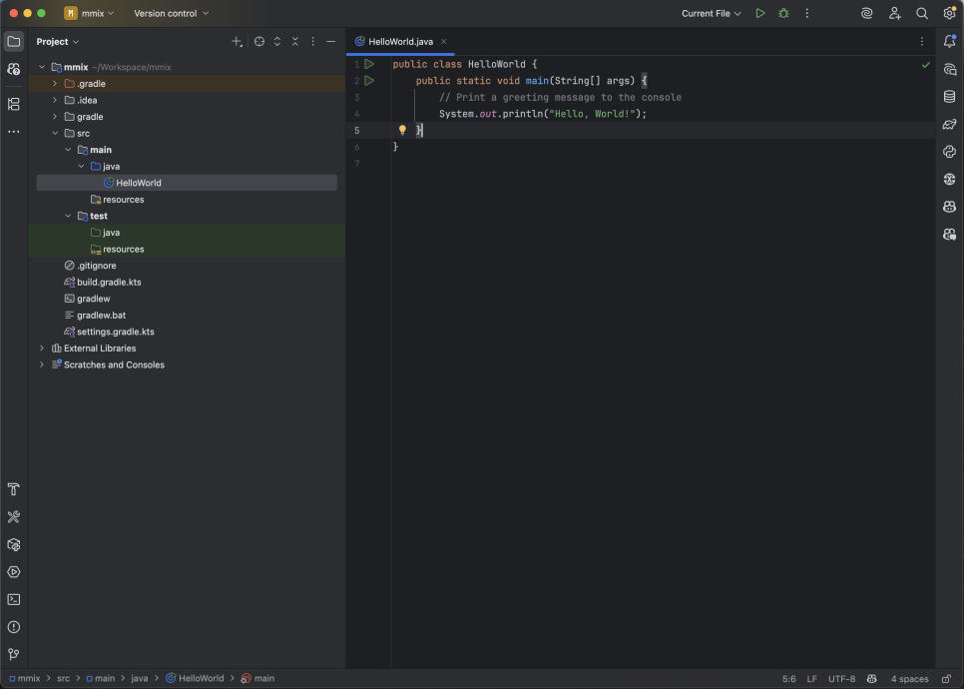Select HelloWorld class in project tree

click(x=187, y=183)
